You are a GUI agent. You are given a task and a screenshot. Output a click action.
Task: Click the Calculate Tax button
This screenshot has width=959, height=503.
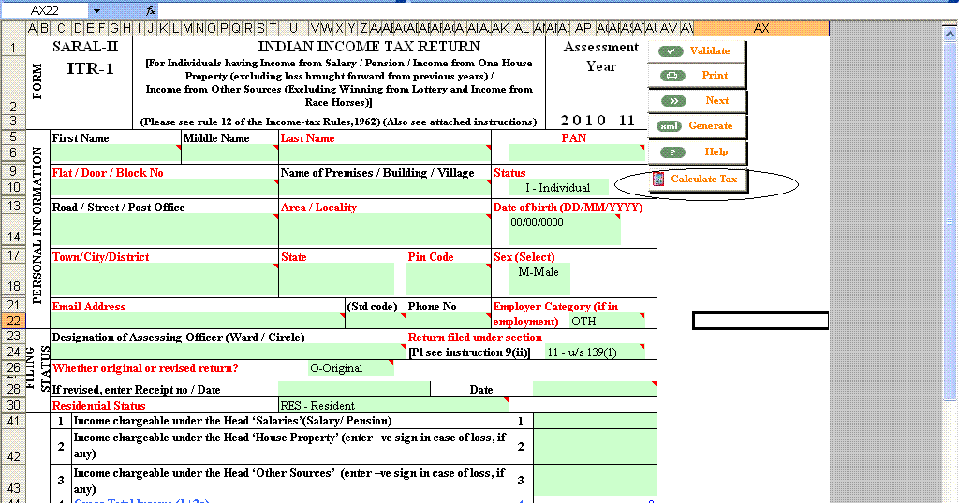click(x=698, y=180)
